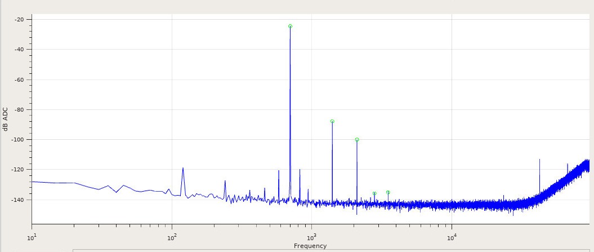Click the "Frequency" x-axis label
The image size is (594, 252).
pyautogui.click(x=310, y=246)
